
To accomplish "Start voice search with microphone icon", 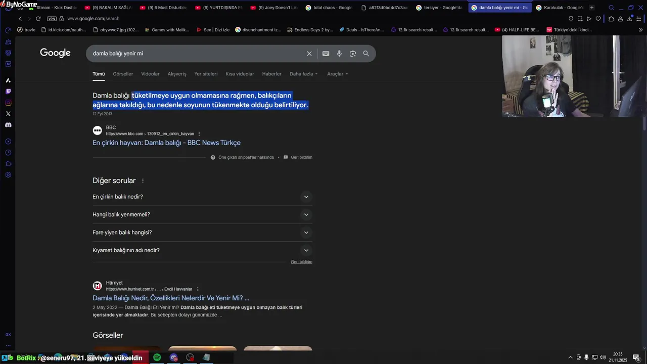I will click(339, 54).
